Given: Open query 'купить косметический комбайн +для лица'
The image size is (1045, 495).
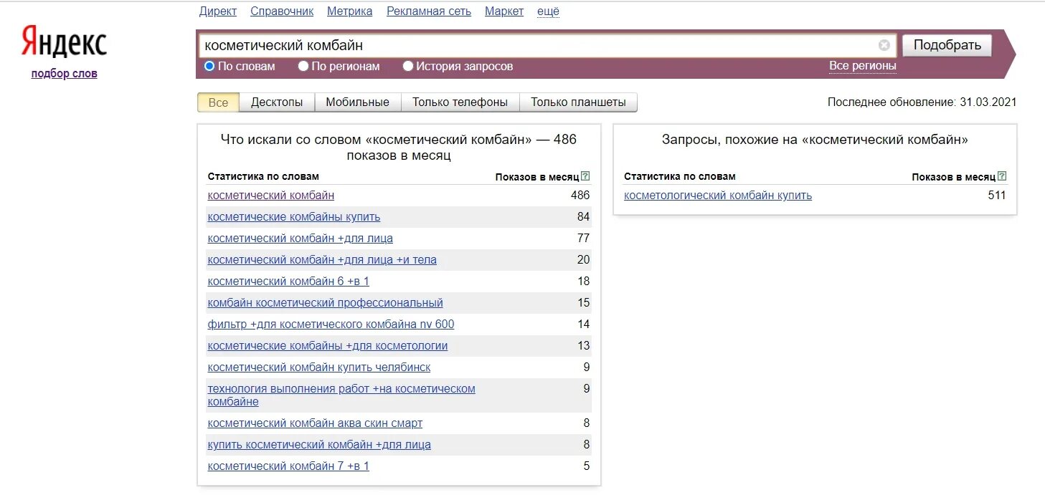Looking at the screenshot, I should pos(319,445).
